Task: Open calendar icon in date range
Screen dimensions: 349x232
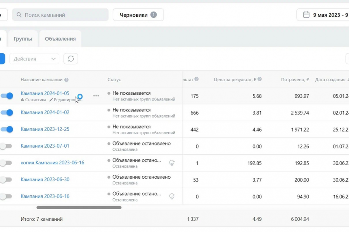Action: (306, 15)
